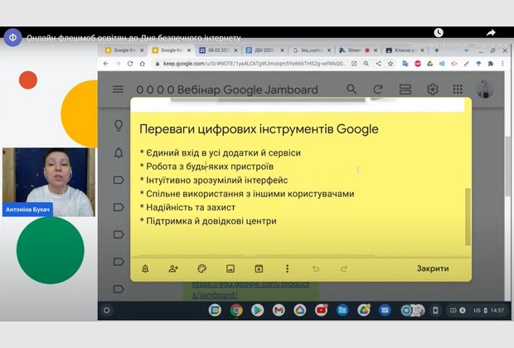Open Chrome extensions puzzle icon
Viewport: 514px width, 348px height.
point(491,64)
